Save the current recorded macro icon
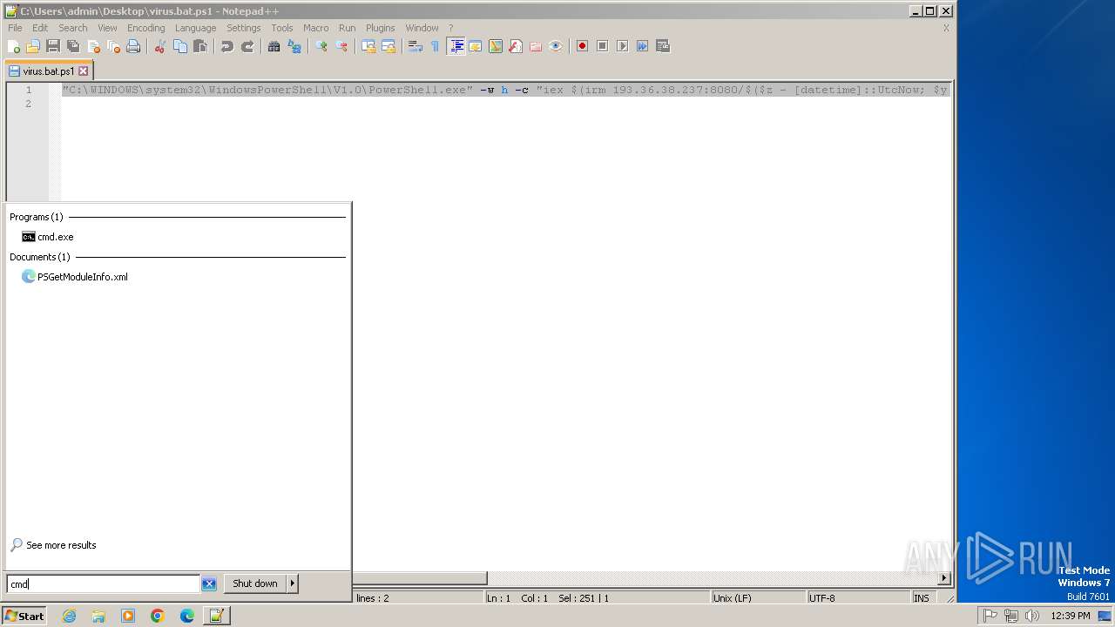This screenshot has width=1115, height=627. pyautogui.click(x=663, y=46)
